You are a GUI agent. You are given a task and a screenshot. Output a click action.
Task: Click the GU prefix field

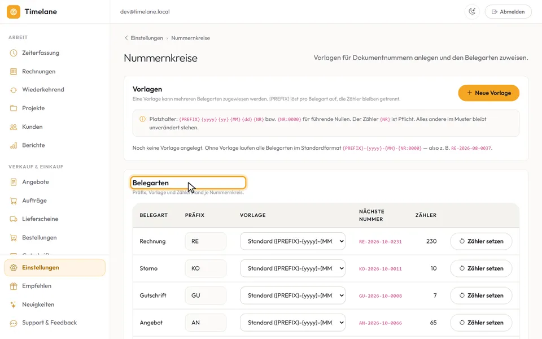(x=206, y=295)
